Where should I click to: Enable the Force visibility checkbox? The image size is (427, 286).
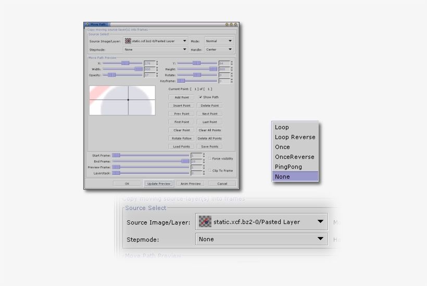(x=210, y=158)
